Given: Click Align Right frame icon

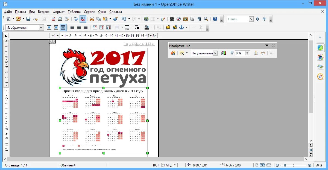Looking at the screenshot, I should 86,27.
